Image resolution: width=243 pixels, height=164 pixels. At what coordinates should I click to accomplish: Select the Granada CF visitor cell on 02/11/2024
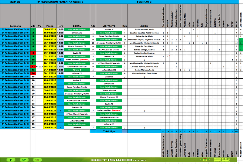tap(109, 56)
